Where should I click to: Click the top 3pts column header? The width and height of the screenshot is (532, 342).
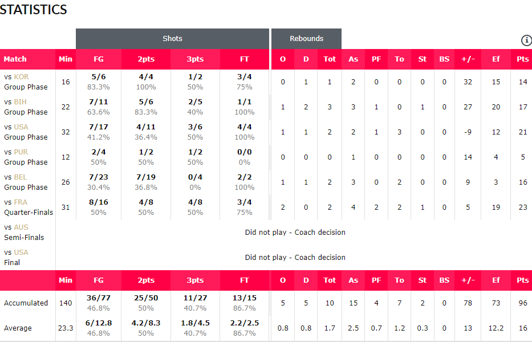195,59
